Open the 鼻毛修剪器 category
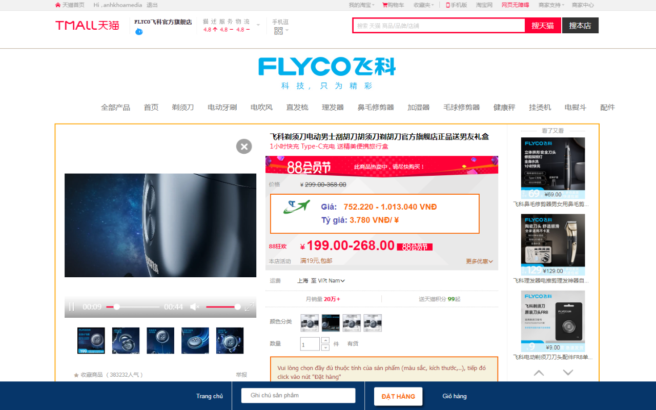656x410 pixels. tap(376, 108)
